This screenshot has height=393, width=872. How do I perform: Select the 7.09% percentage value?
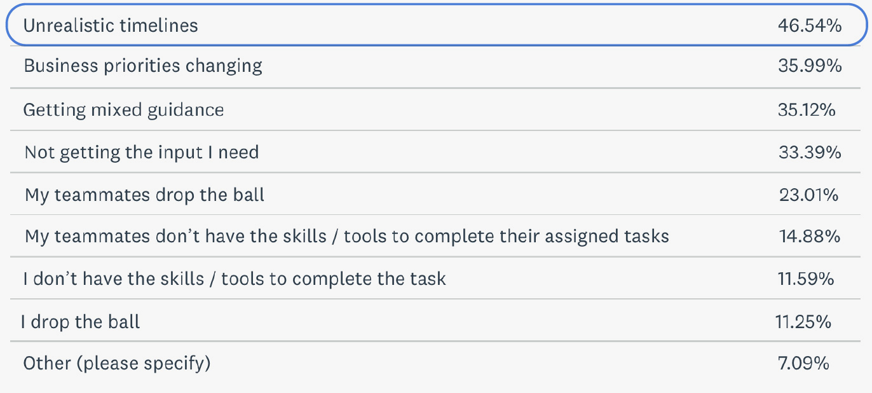tap(802, 363)
